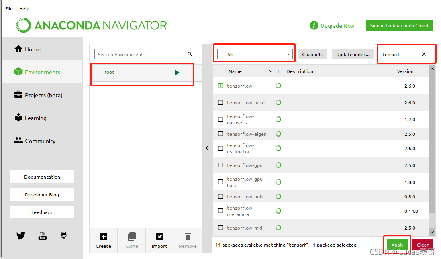441x259 pixels.
Task: Click the Home house icon
Action: 18,49
